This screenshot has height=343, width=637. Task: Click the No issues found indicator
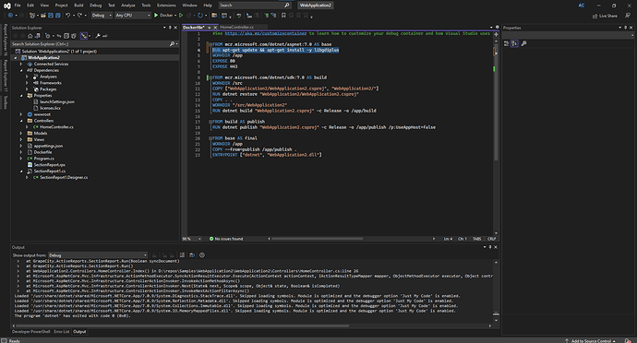click(x=226, y=239)
